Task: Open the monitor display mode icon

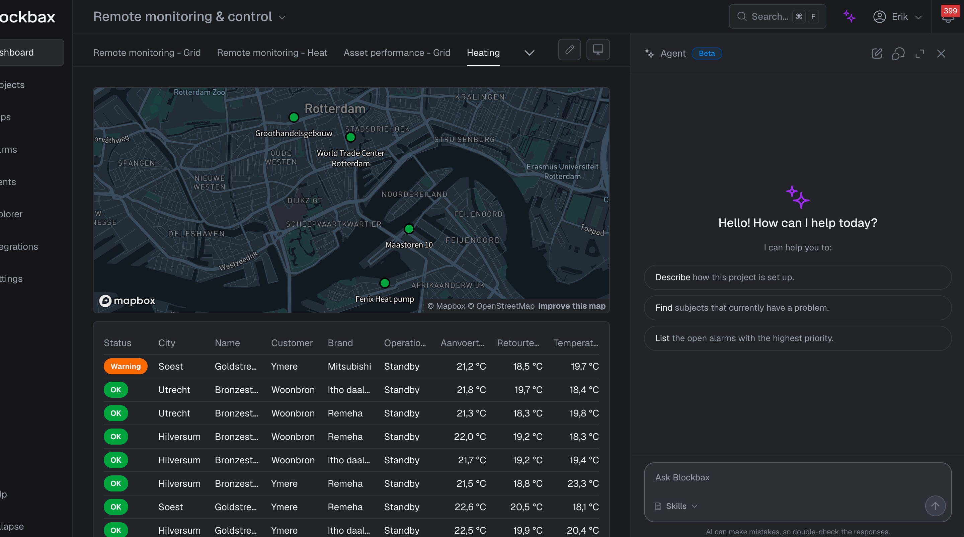Action: [x=597, y=50]
